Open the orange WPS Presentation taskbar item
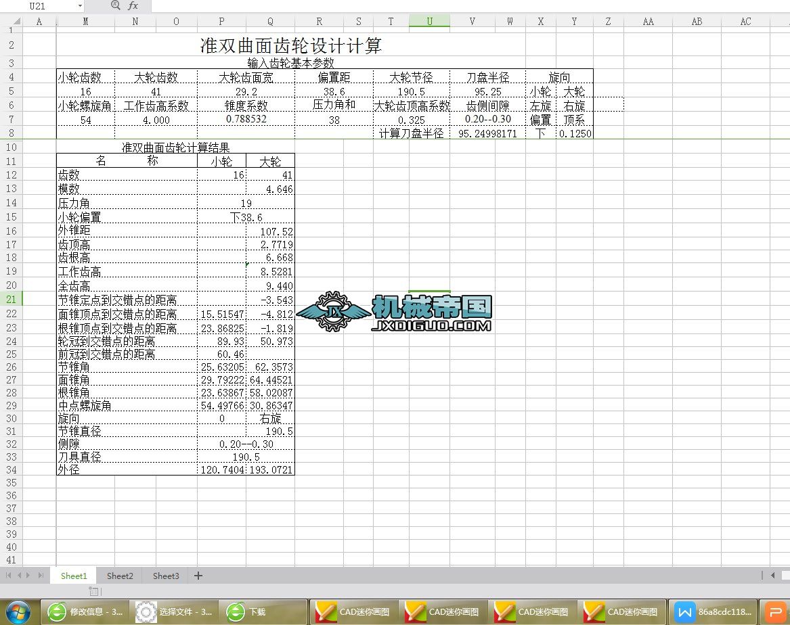 click(774, 612)
